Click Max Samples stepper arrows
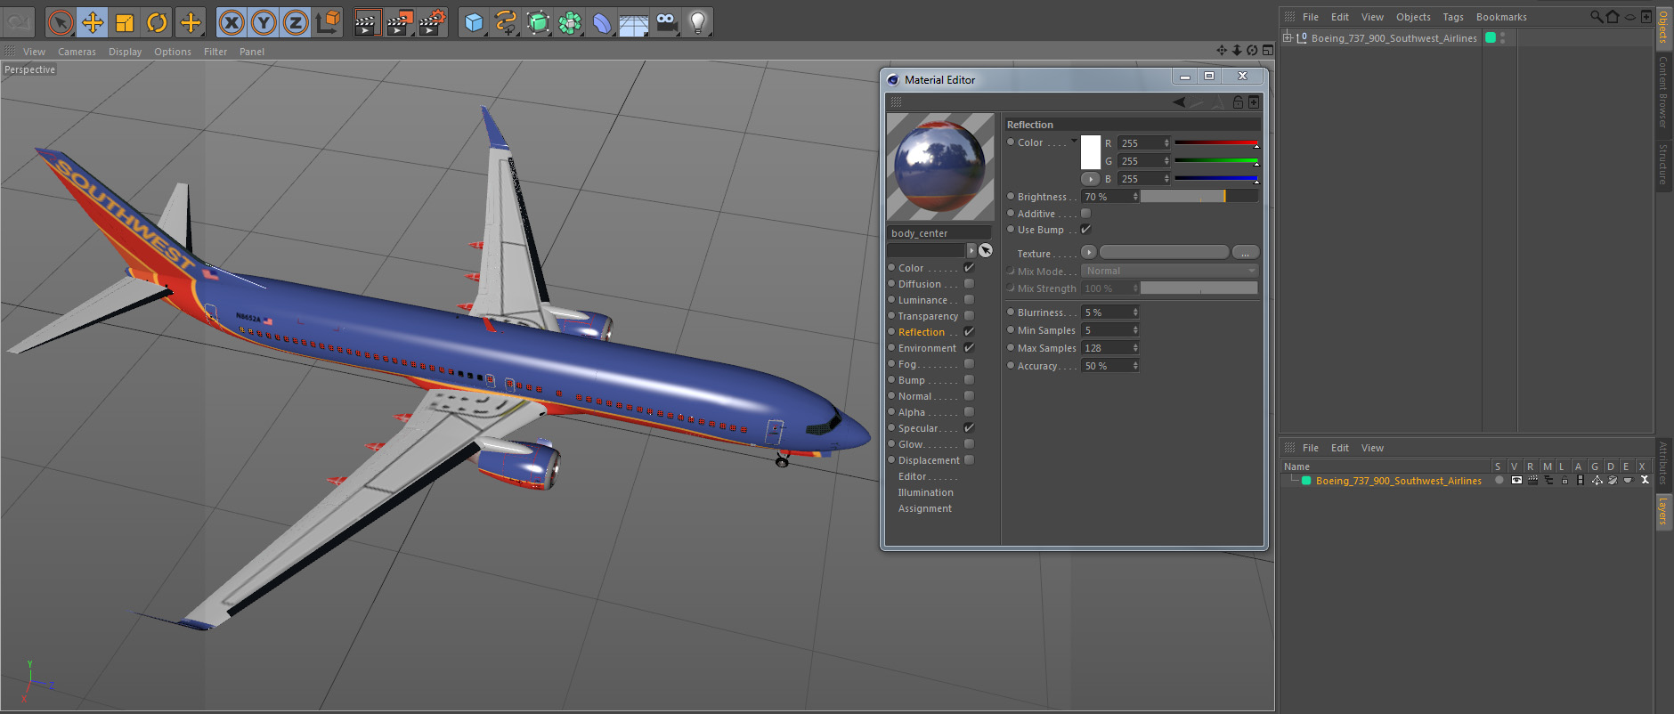1674x714 pixels. point(1135,348)
